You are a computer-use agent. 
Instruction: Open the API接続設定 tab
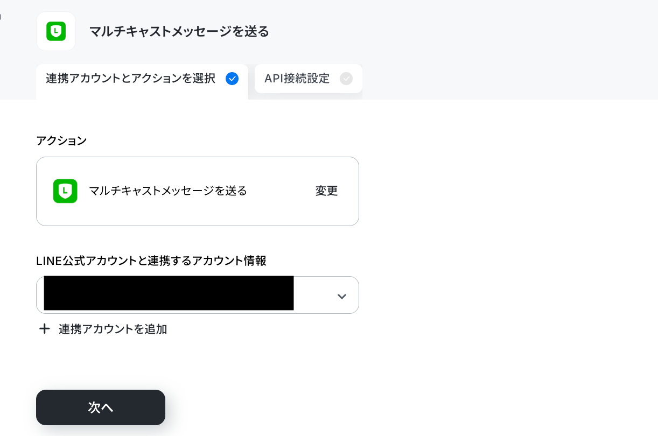coord(309,79)
